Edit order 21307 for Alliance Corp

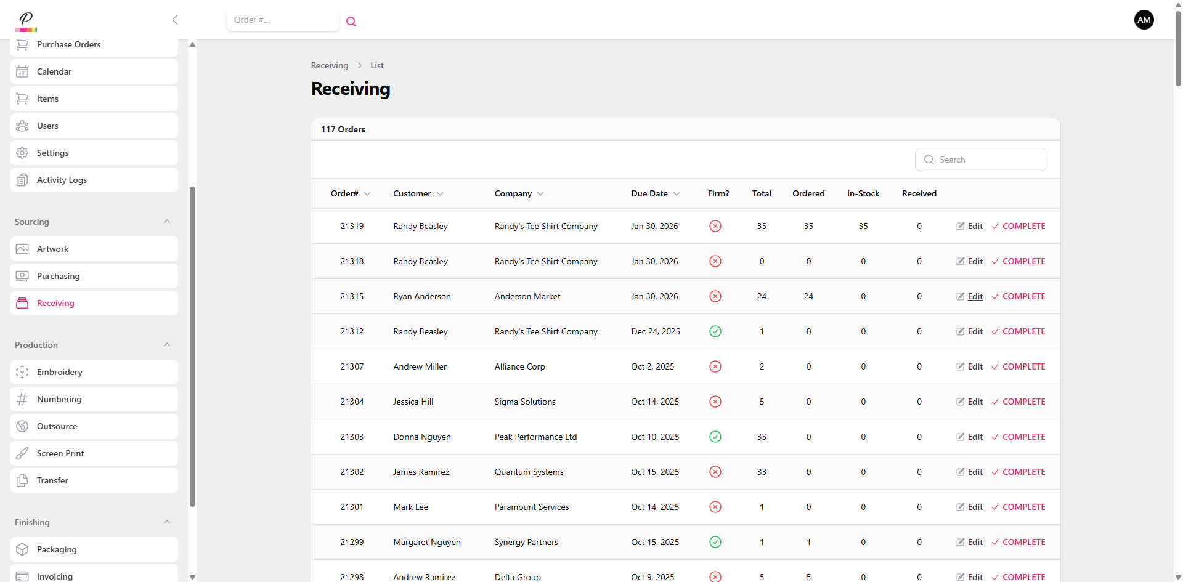point(969,366)
